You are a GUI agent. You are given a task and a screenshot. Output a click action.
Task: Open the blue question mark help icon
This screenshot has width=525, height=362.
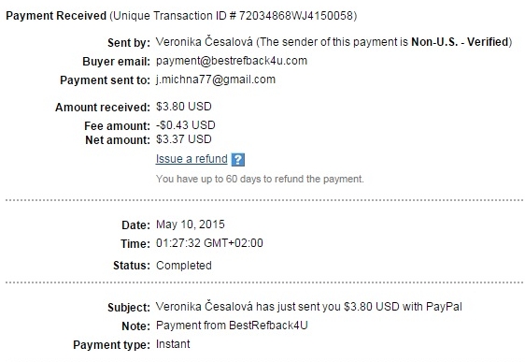[238, 160]
